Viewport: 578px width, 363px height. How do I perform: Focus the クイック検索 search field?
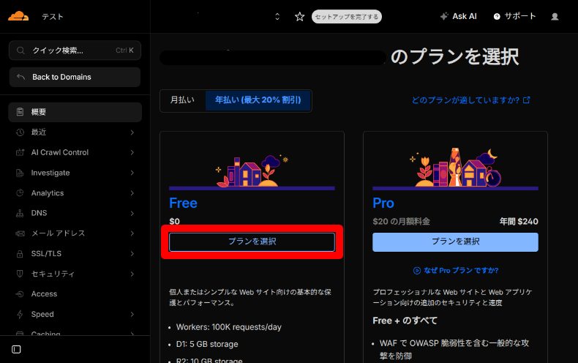pos(75,50)
